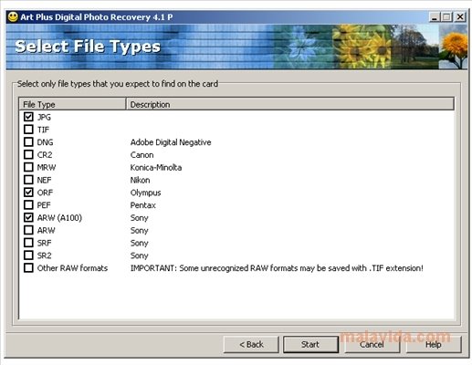472x365 pixels.
Task: Select the JPG row label
Action: coord(44,117)
